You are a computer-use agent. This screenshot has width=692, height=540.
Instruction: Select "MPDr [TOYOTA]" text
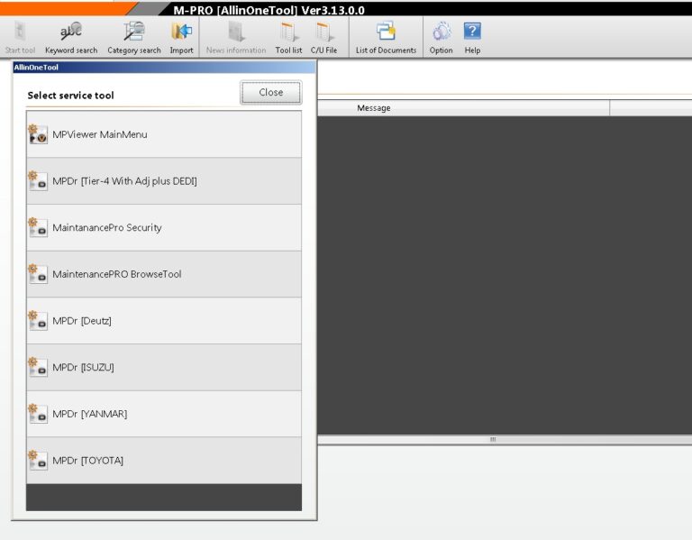(x=87, y=461)
